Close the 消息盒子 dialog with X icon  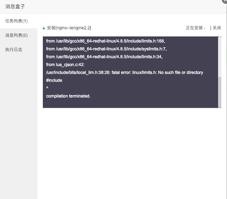tap(225, 1)
